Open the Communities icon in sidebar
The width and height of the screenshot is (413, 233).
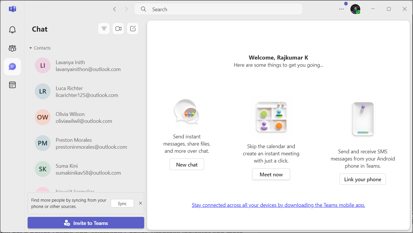(12, 48)
